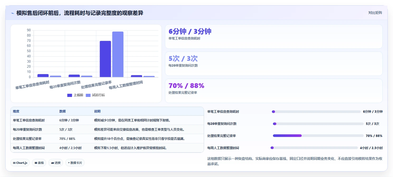Open the 6分钟 / 3分钟 data card

(x=274, y=36)
